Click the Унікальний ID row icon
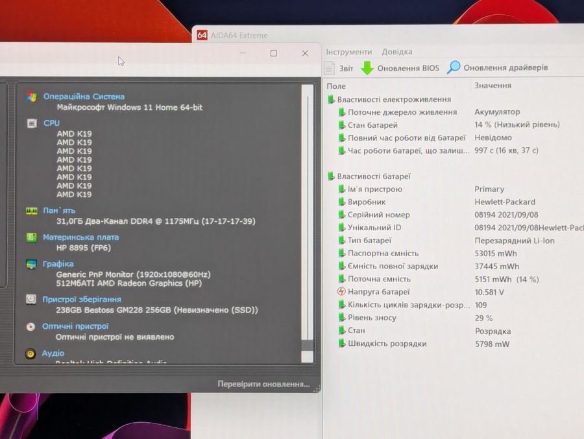Image resolution: width=584 pixels, height=439 pixels. point(341,228)
